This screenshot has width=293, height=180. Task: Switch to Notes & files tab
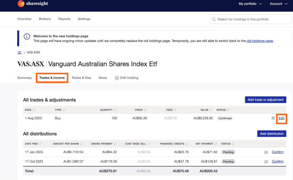click(82, 78)
